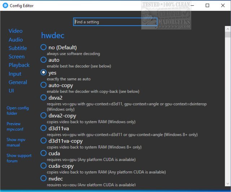Select the 'nvdec' radio option
Image resolution: width=231 pixels, height=192 pixels.
(43, 178)
